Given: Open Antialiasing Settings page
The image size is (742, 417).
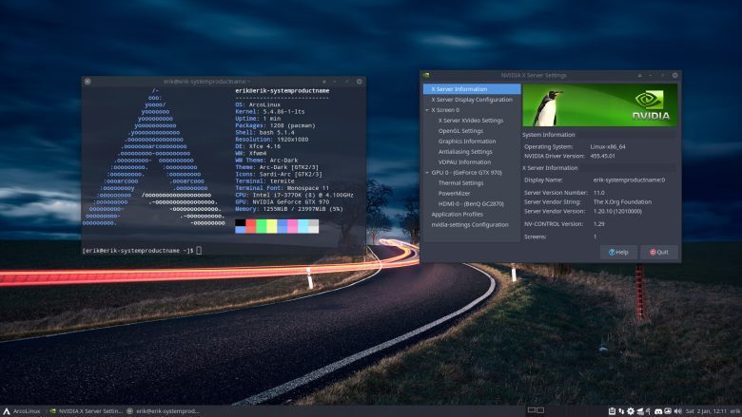Looking at the screenshot, I should [x=465, y=152].
